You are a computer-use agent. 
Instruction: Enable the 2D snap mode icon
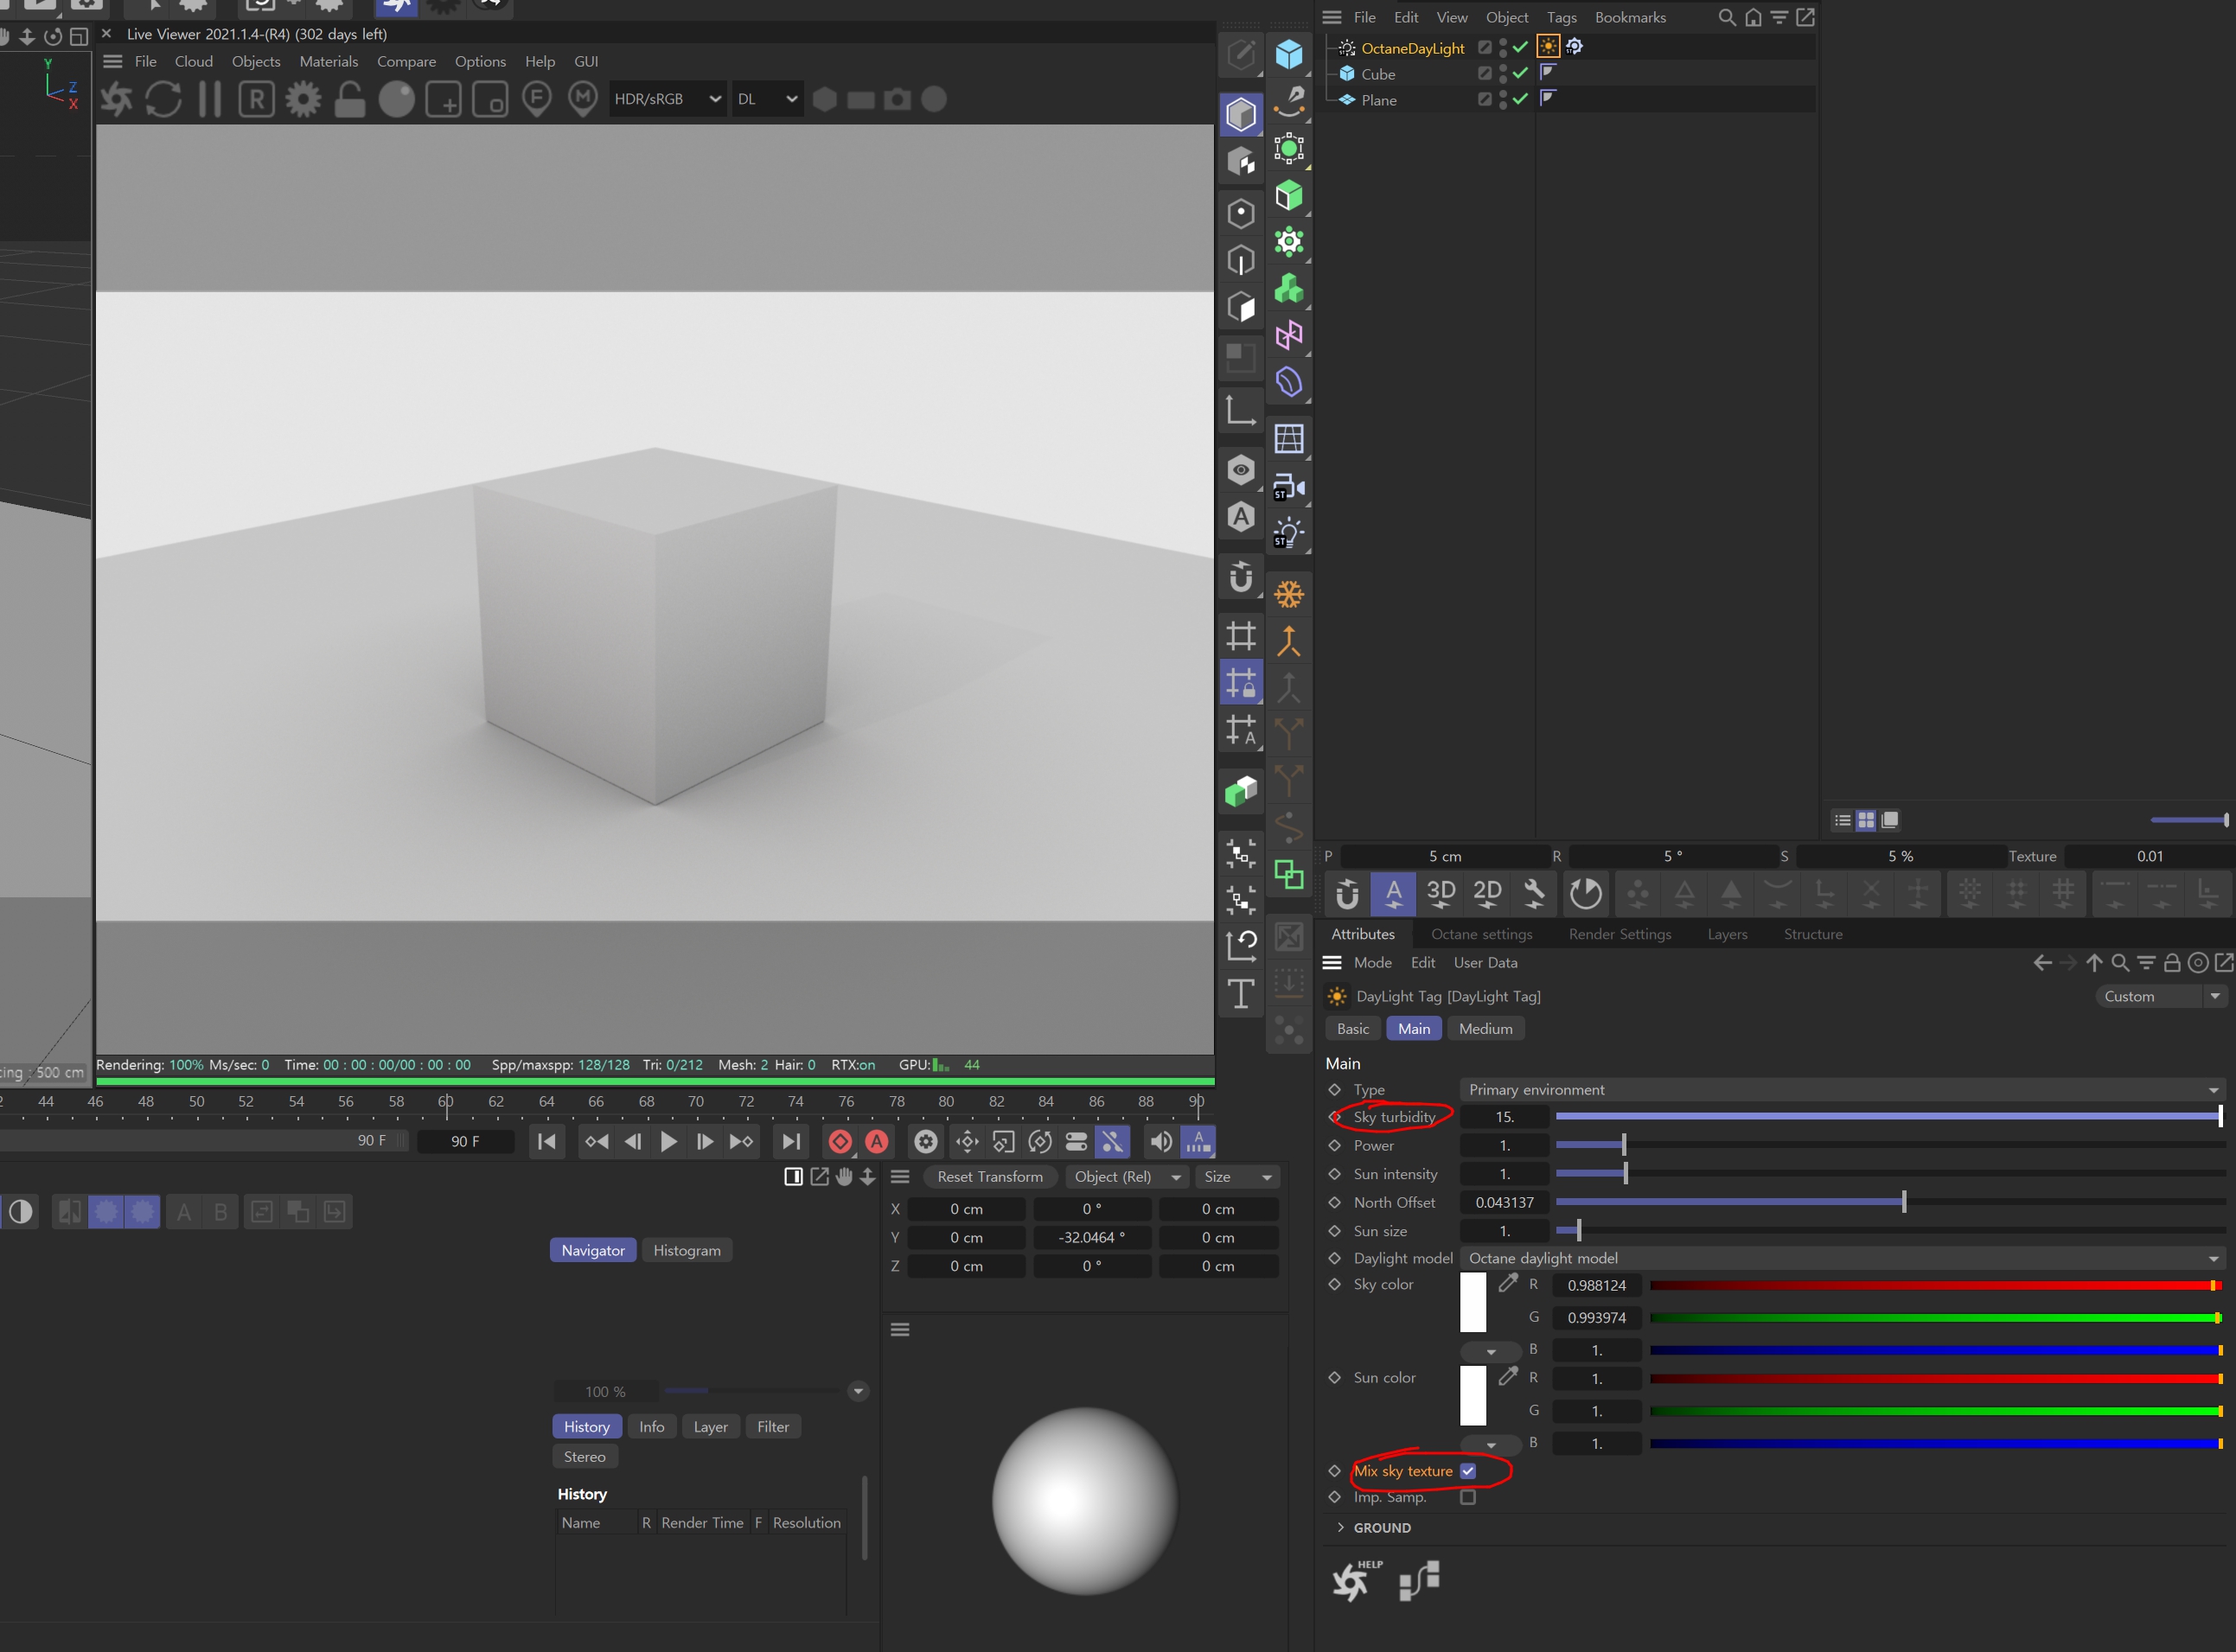[1487, 893]
